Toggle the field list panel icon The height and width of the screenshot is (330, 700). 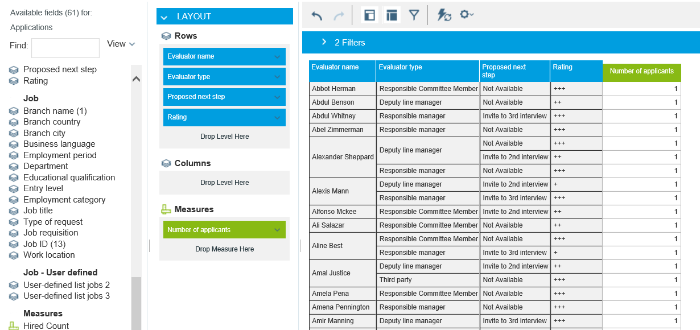tap(369, 15)
